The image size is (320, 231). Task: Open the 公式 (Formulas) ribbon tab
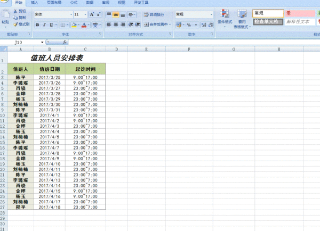click(x=74, y=3)
